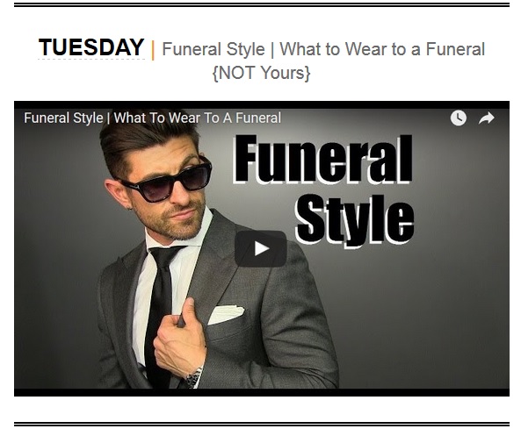Click the bottom double divider line
Screen dimensions: 521x436
(x=262, y=425)
